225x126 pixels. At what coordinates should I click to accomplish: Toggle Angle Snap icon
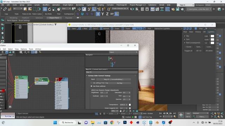(94, 9)
